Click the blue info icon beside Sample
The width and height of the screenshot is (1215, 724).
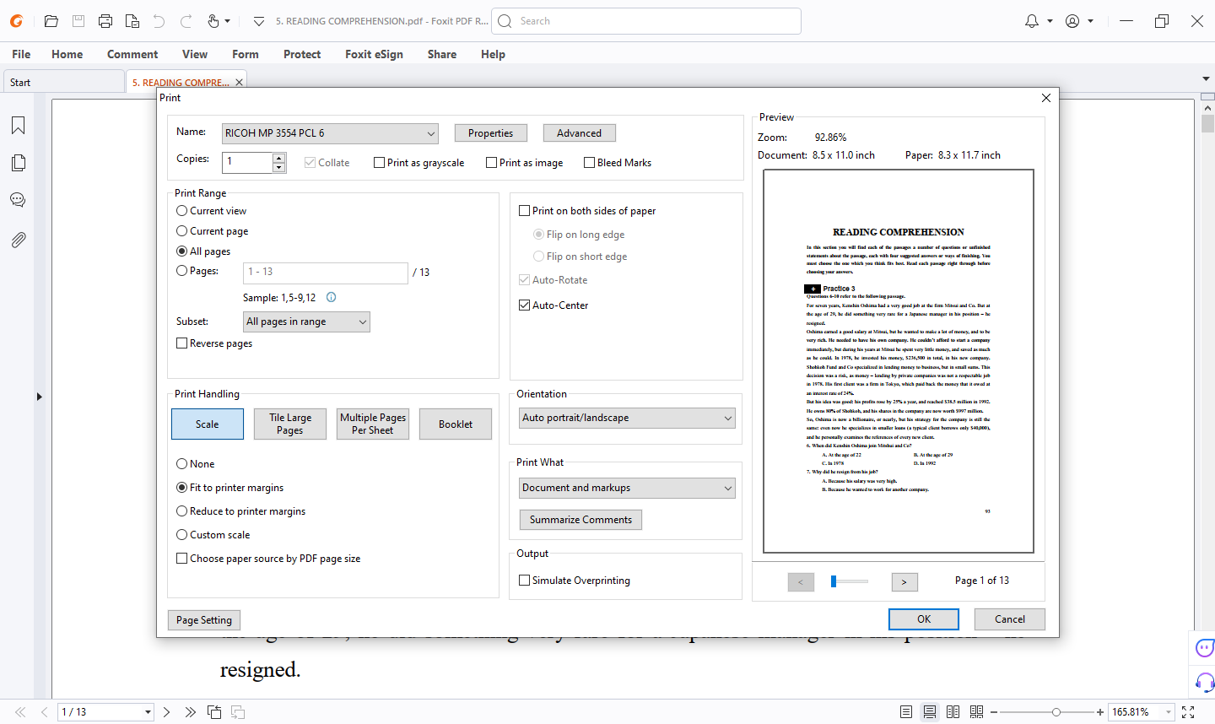click(331, 297)
